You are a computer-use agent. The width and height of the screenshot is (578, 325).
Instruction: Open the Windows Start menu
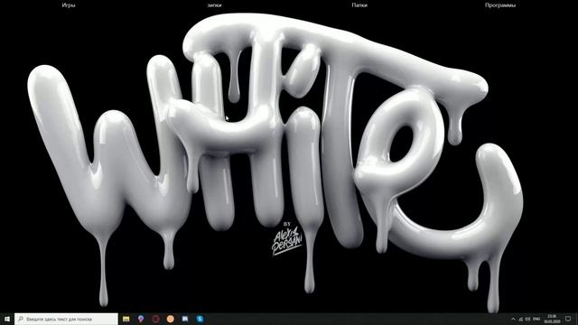[x=7, y=319]
